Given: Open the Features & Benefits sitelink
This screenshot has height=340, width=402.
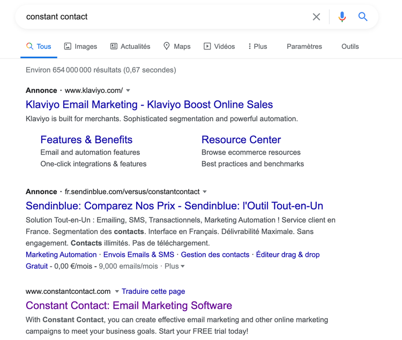Looking at the screenshot, I should click(x=86, y=140).
